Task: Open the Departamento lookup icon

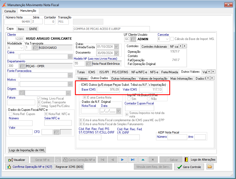Action: [22, 66]
